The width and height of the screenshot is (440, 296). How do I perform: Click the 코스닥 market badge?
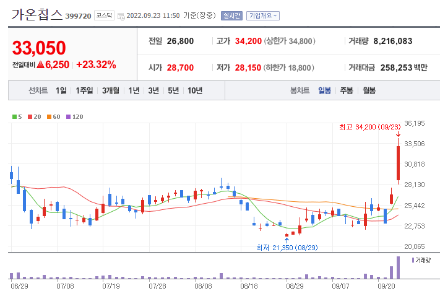[x=104, y=15]
